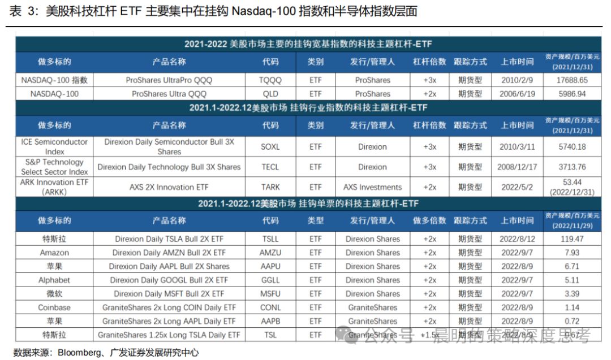Click the ICE Semiconductor Index cell
The width and height of the screenshot is (611, 360).
tap(54, 147)
